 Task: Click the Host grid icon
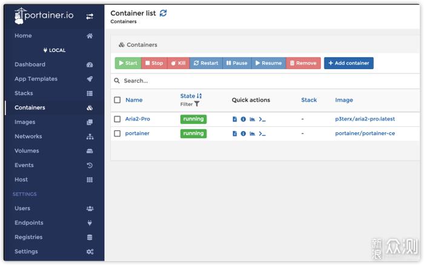(x=90, y=179)
